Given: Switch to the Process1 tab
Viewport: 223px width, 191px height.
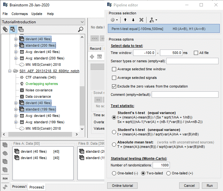Looking at the screenshot, I should [x=19, y=187].
